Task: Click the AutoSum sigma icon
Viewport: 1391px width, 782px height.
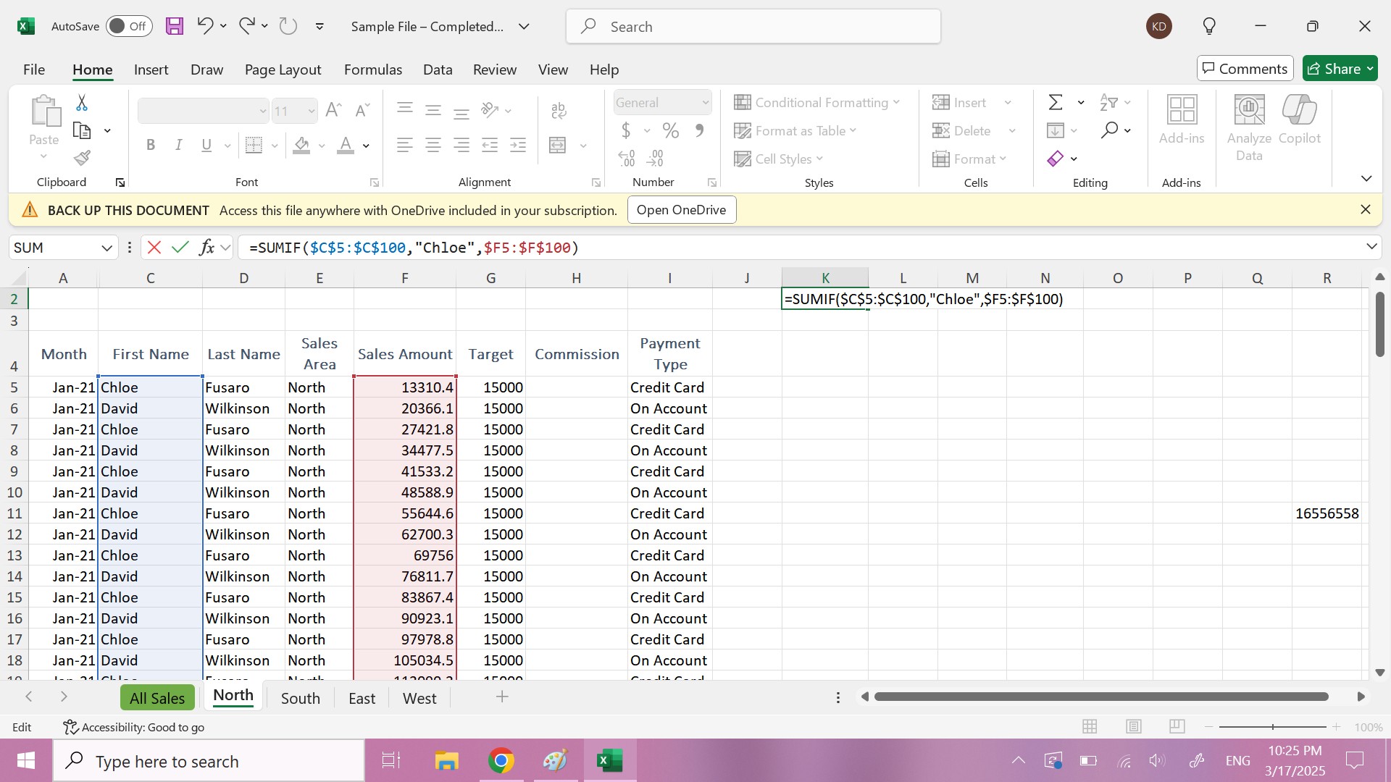Action: click(1056, 103)
